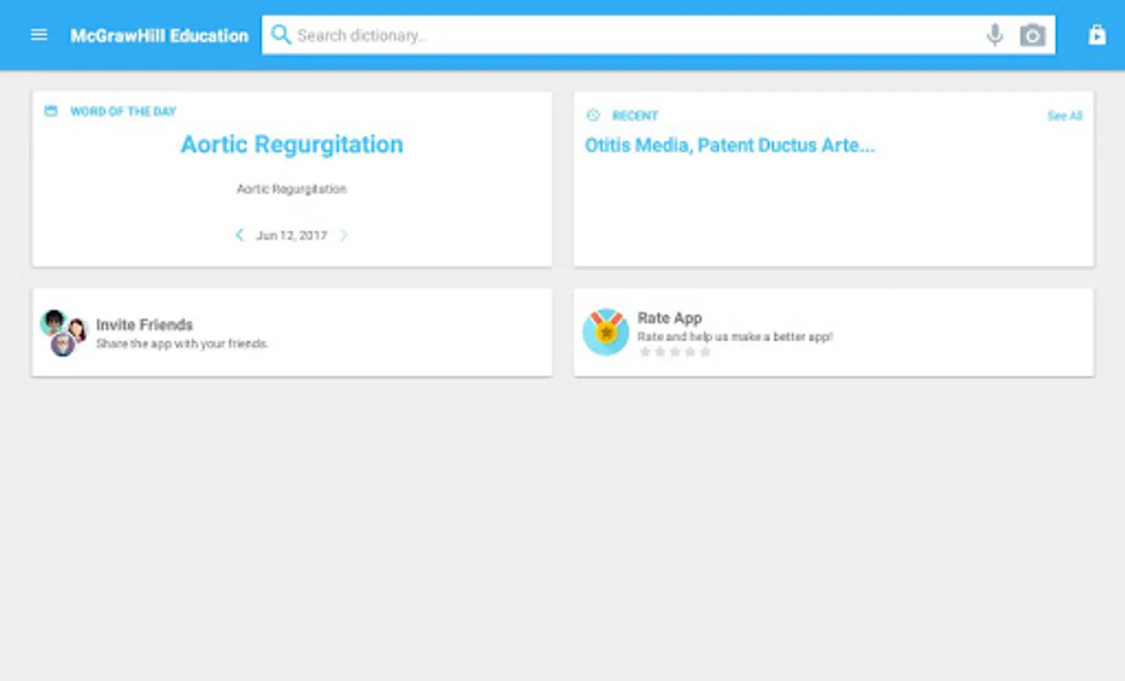Image resolution: width=1125 pixels, height=681 pixels.
Task: Go to previous word of the day
Action: [239, 235]
